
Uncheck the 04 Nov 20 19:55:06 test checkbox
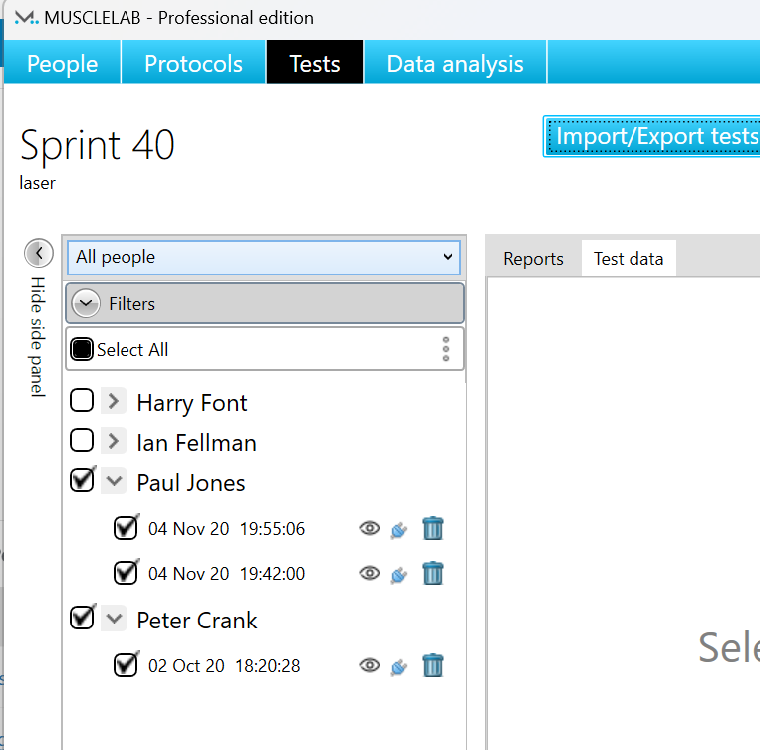[x=126, y=528]
